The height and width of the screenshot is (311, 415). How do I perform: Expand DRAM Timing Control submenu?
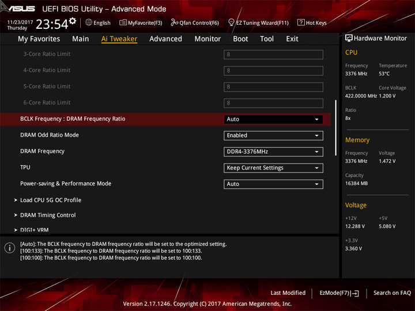click(48, 215)
